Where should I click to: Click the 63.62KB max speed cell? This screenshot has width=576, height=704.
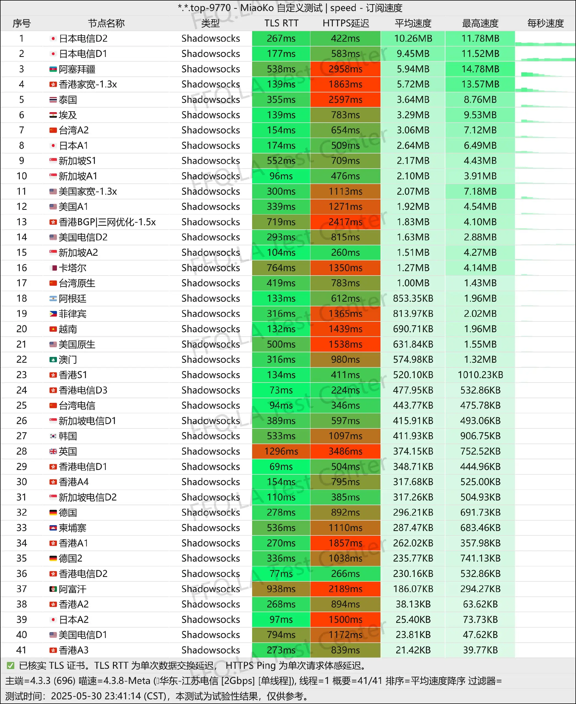(x=480, y=604)
